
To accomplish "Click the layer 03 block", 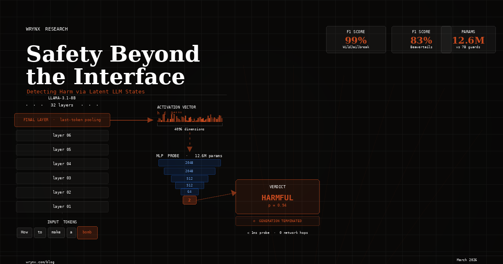I will (x=62, y=178).
